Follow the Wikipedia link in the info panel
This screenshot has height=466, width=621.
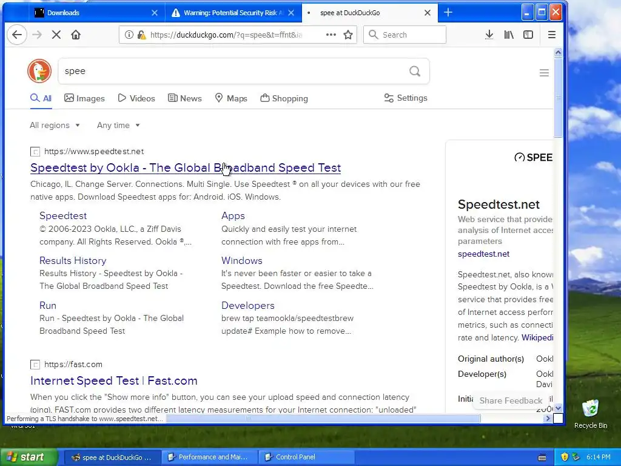(537, 337)
